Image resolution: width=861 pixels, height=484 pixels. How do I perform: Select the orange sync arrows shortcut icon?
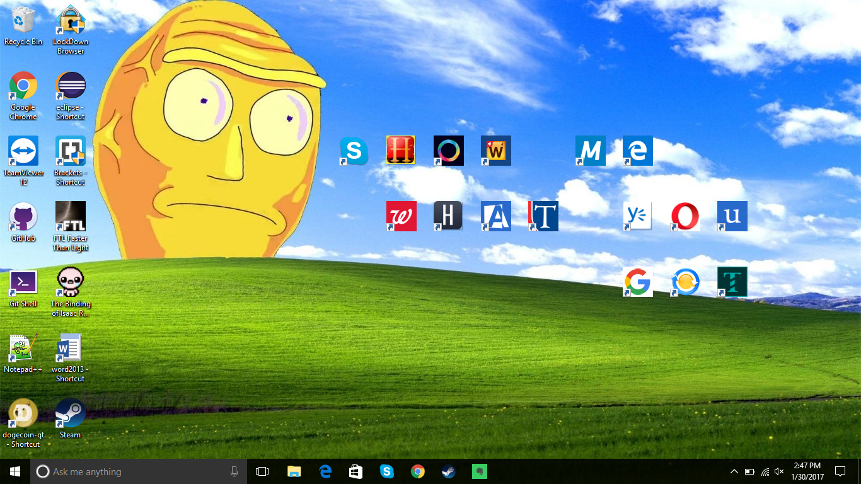[685, 282]
